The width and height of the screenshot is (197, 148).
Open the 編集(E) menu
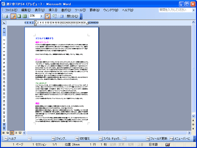point(26,10)
